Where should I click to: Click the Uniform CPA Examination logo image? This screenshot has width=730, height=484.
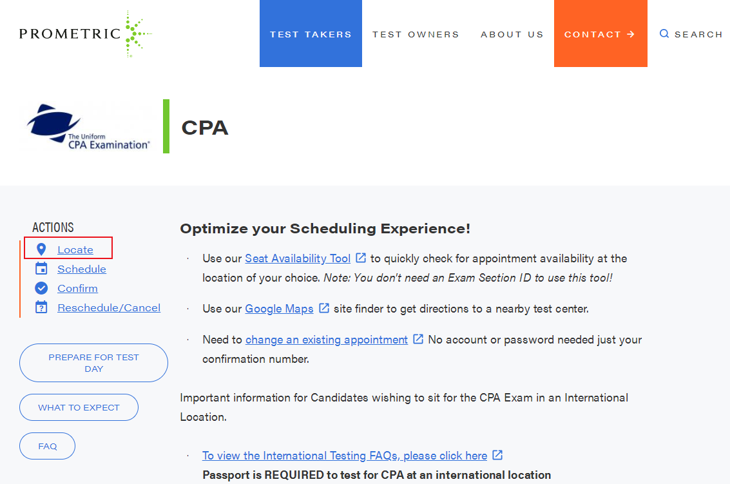coord(88,126)
